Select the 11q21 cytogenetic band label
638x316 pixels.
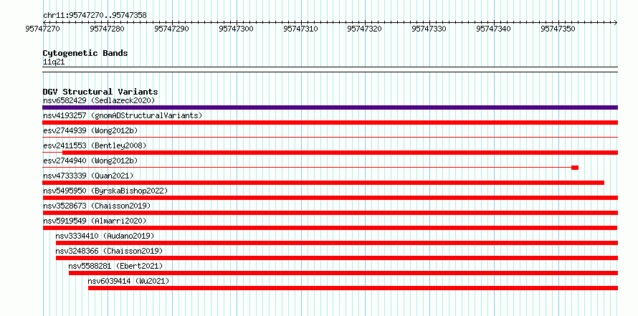pyautogui.click(x=54, y=62)
